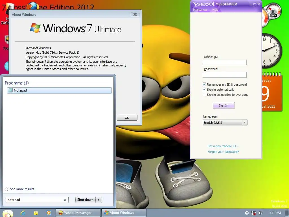Switch to Yahoo! Messenger taskbar button
Image resolution: width=289 pixels, height=217 pixels.
coord(78,213)
